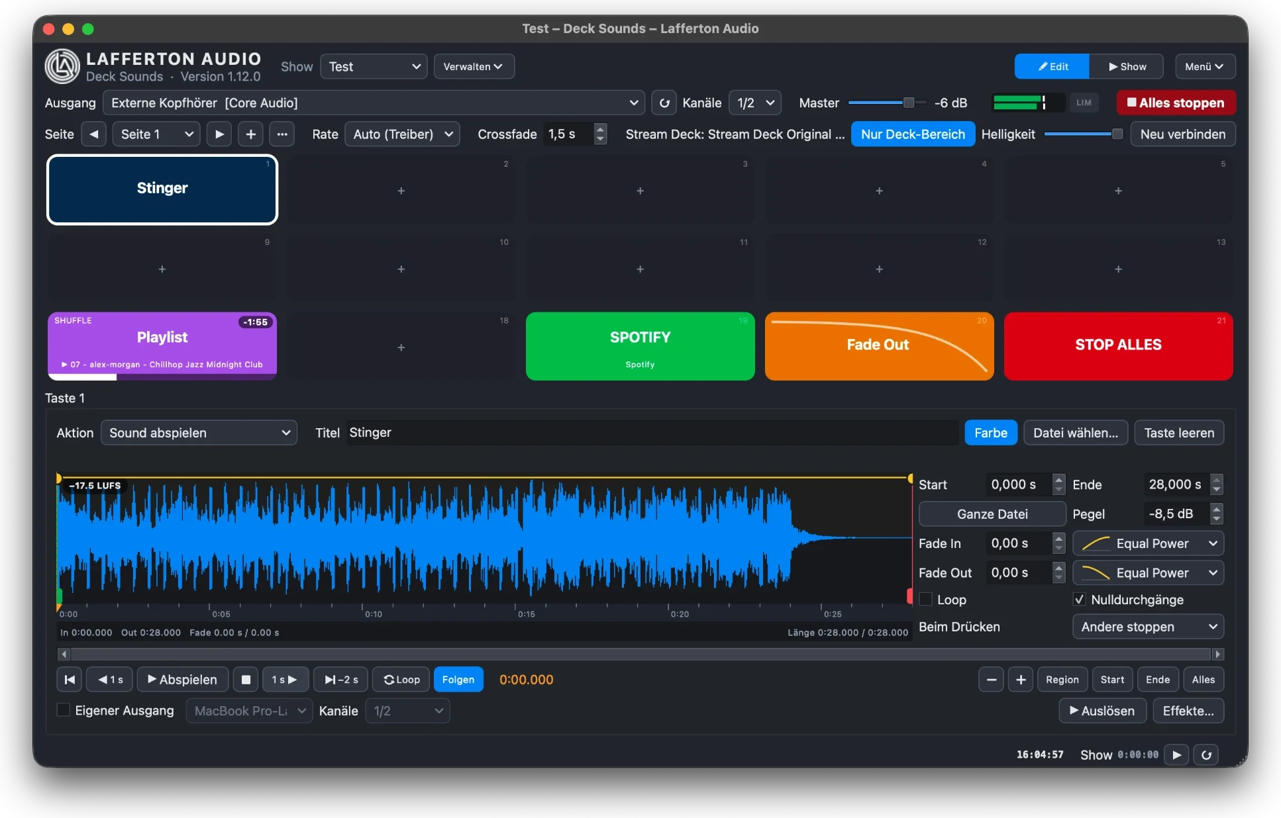This screenshot has width=1281, height=818.
Task: Click Taste leeren button
Action: 1179,433
